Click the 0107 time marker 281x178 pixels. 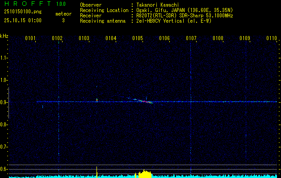point(191,38)
